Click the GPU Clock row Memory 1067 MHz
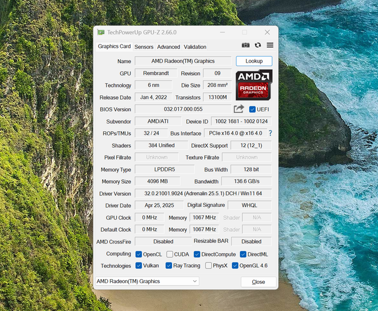The image size is (378, 311). [x=204, y=218]
